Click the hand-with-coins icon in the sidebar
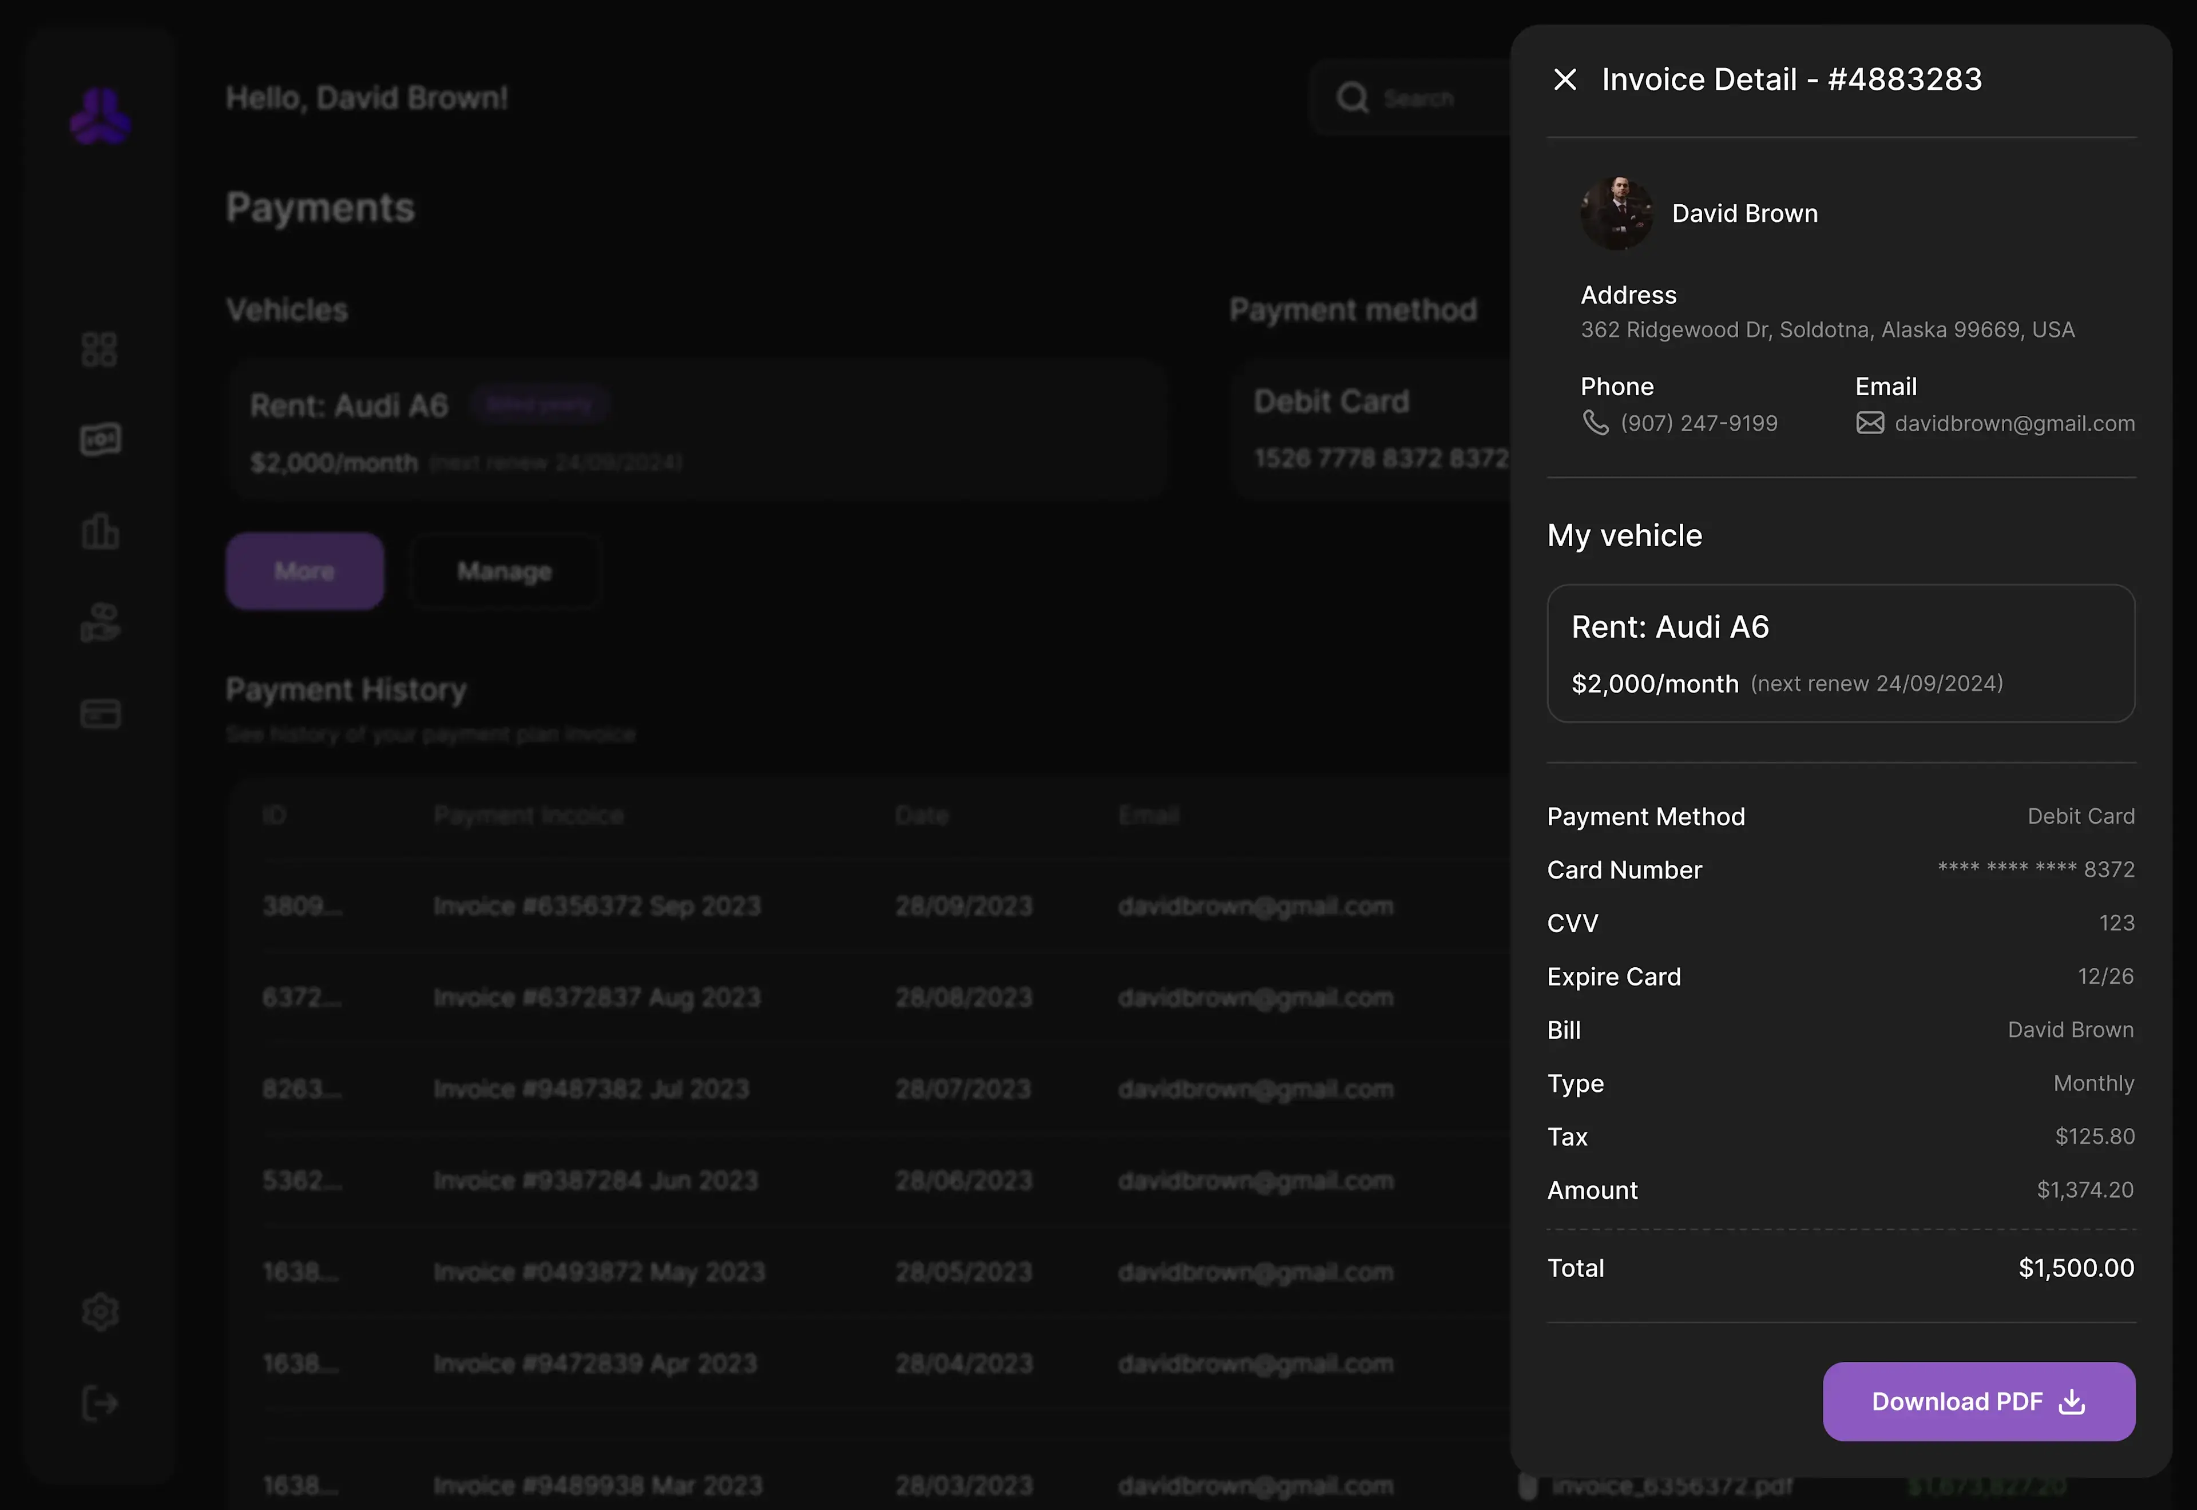2197x1510 pixels. point(100,622)
